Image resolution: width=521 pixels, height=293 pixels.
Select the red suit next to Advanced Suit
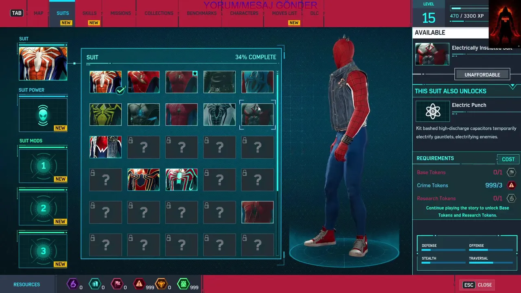pos(143,82)
